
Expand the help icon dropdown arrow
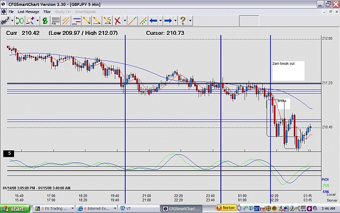click(x=190, y=21)
